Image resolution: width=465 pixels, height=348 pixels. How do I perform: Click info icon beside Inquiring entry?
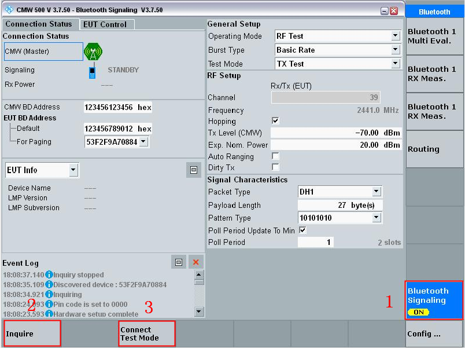point(49,294)
